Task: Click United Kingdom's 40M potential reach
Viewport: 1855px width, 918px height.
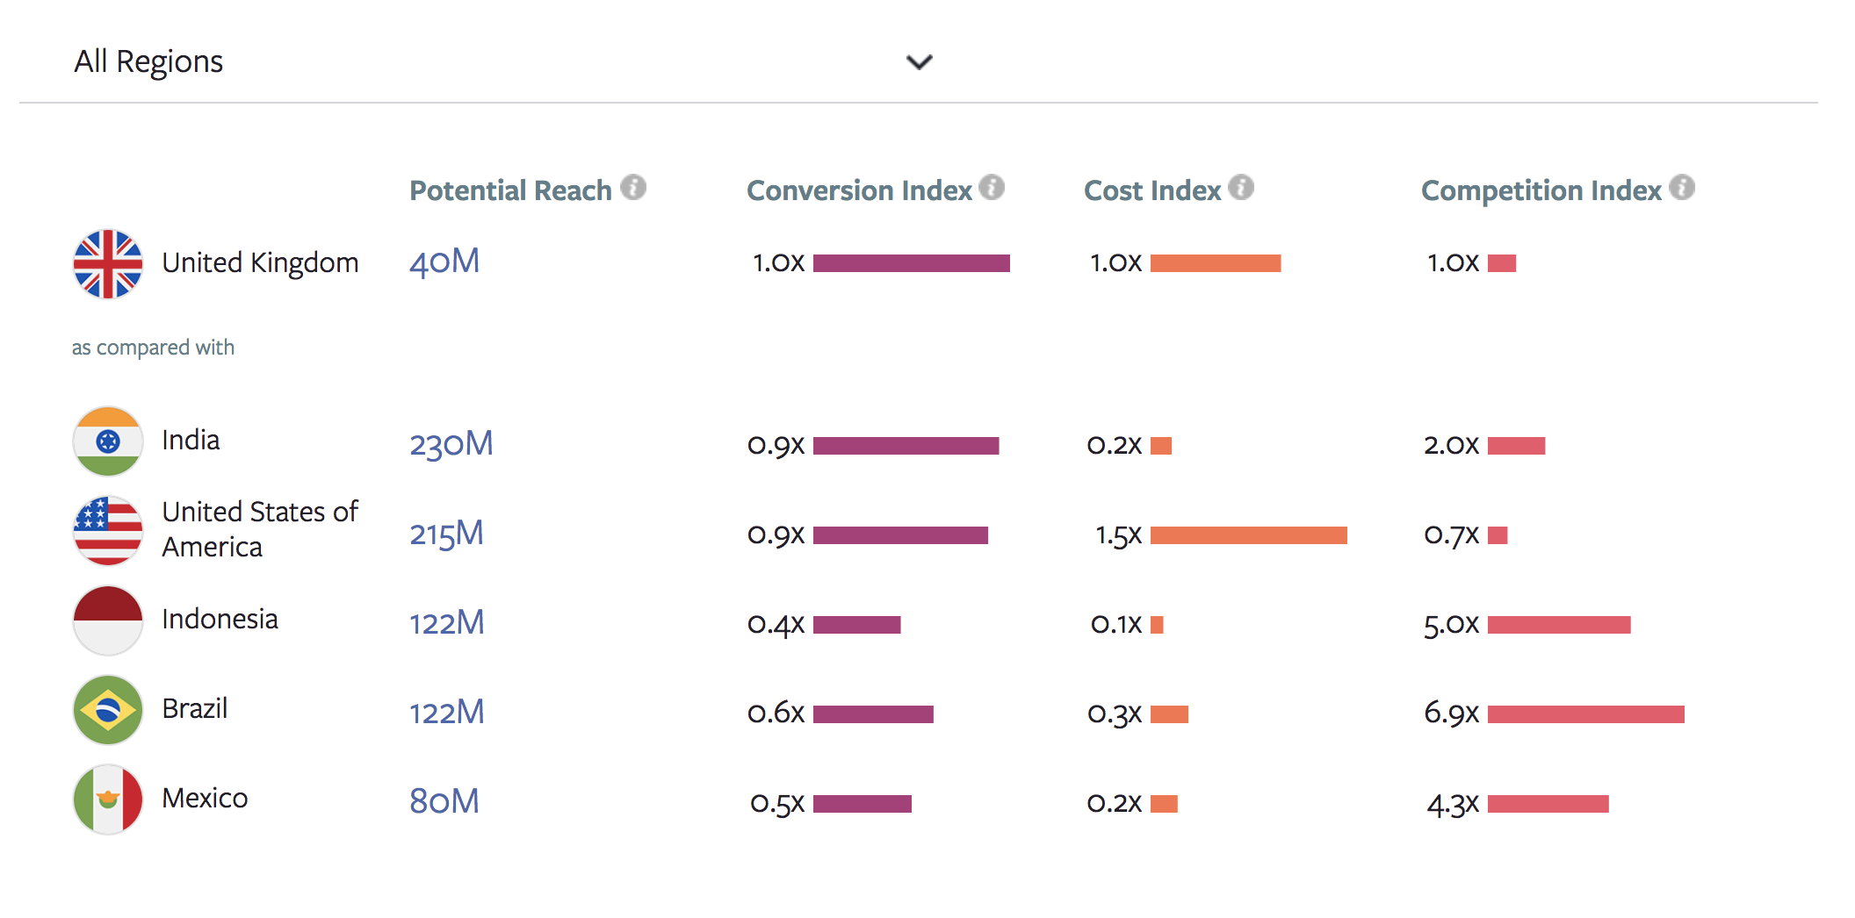Action: (x=444, y=262)
